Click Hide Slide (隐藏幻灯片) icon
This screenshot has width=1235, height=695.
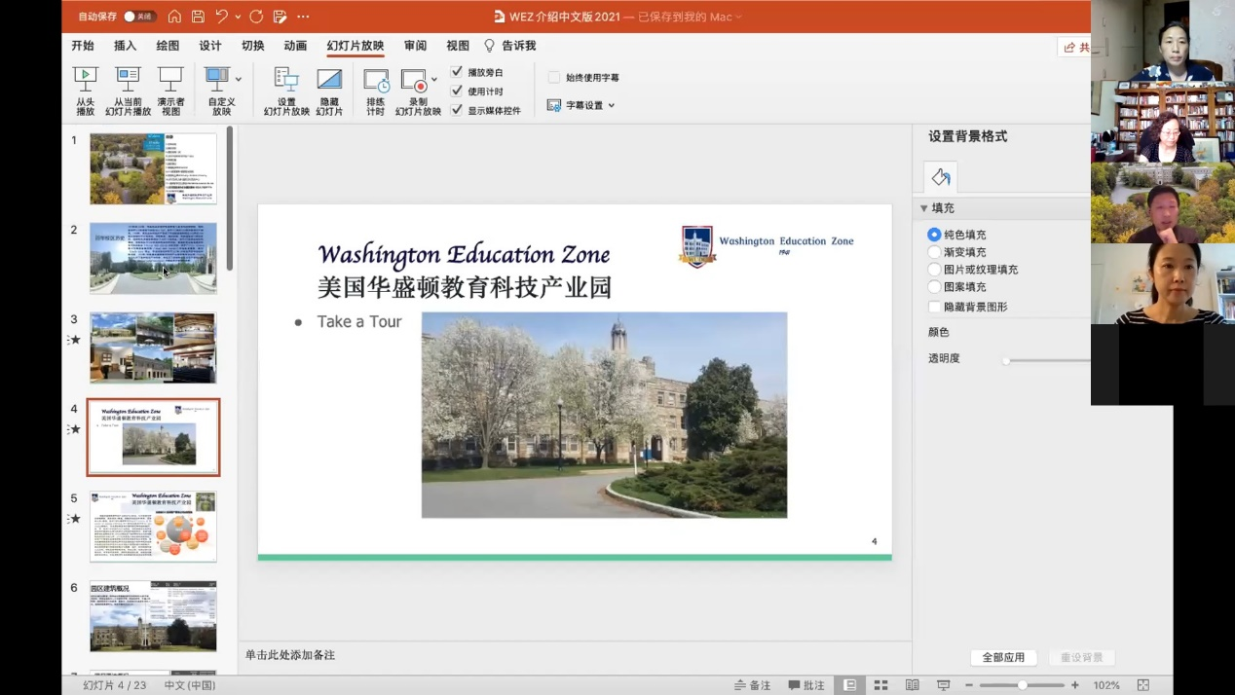[329, 80]
